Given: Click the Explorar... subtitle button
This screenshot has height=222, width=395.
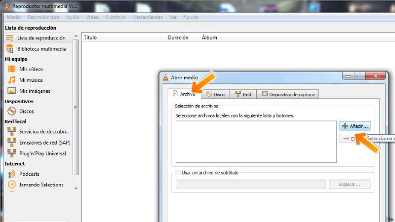Looking at the screenshot, I should coord(350,184).
